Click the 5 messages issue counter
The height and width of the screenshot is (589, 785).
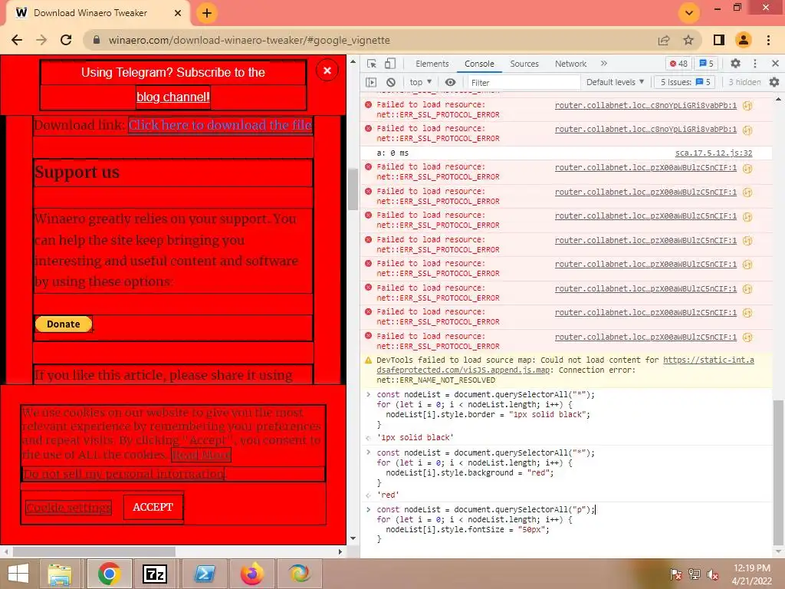pos(706,64)
